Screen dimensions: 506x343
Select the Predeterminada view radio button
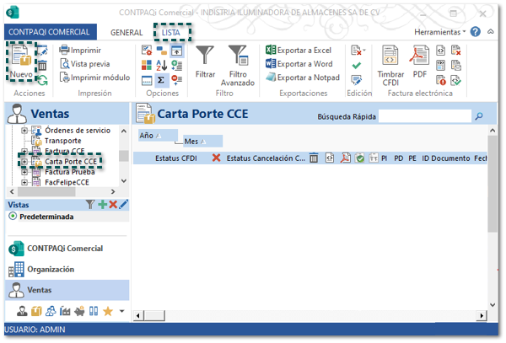coord(13,216)
